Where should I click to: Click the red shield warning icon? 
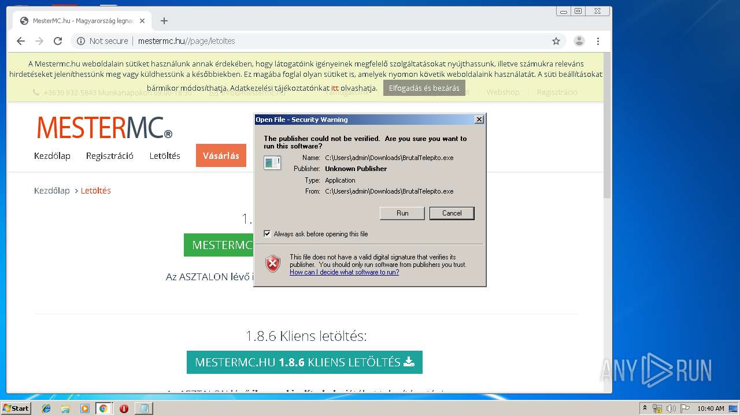click(x=273, y=264)
